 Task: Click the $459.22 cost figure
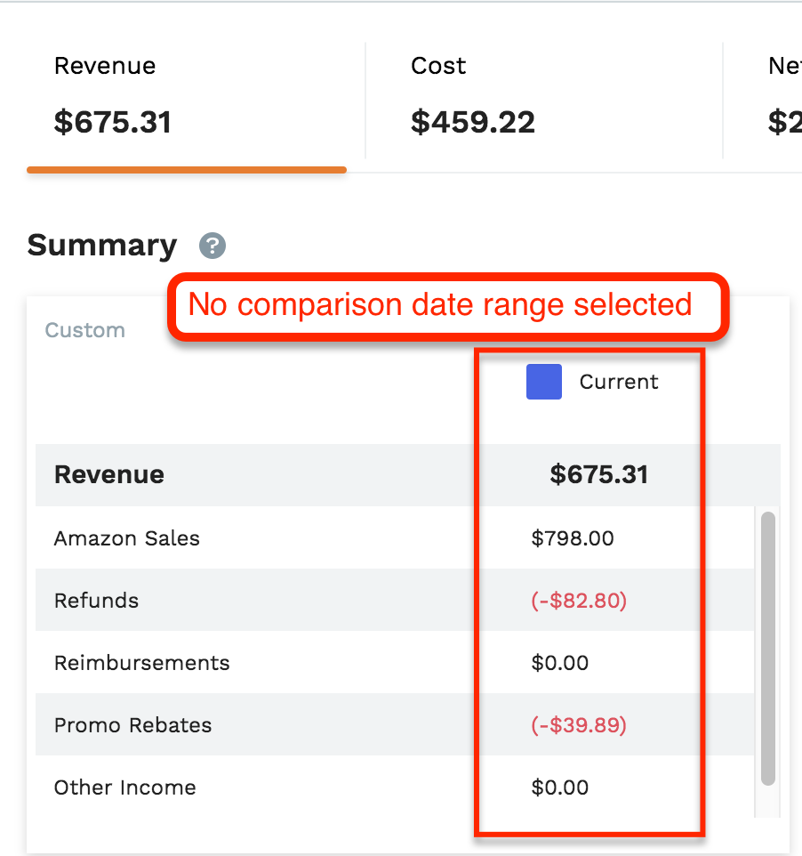(x=473, y=122)
